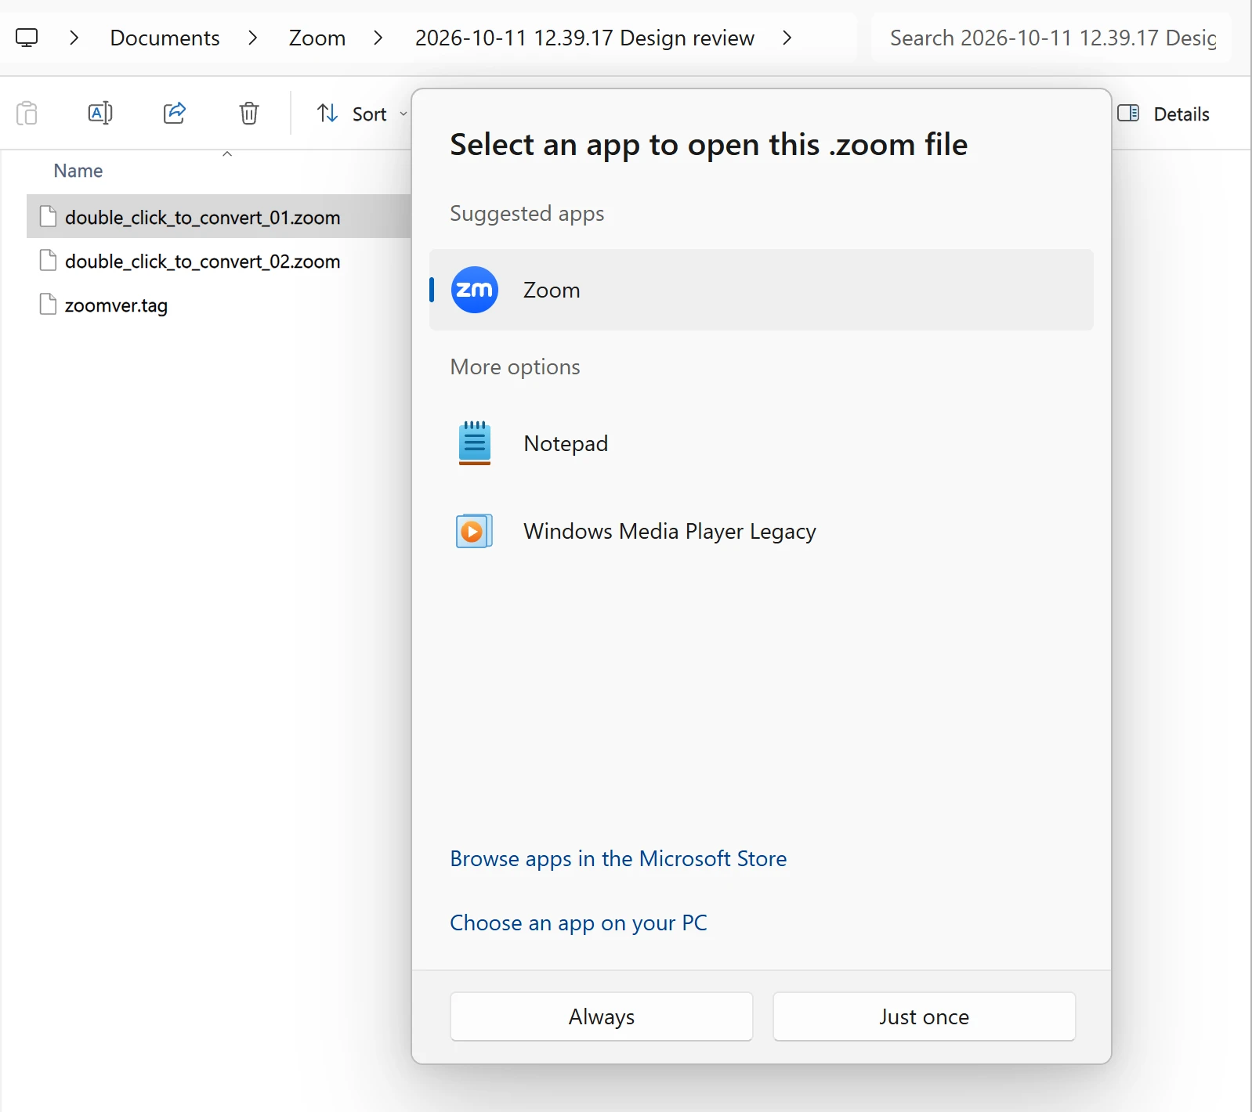The width and height of the screenshot is (1252, 1112).
Task: Click the Paste clipboard icon
Action: click(27, 114)
